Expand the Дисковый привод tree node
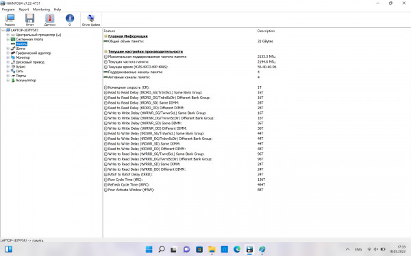Viewport: 411px width, 256px height. tap(8, 62)
